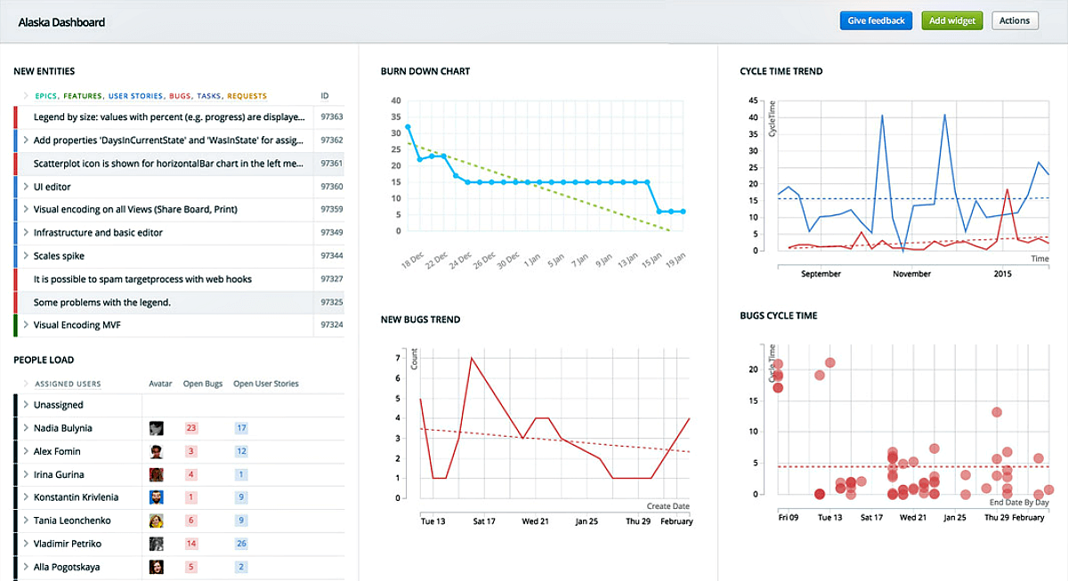Click Alla Pogotskaya's avatar icon
This screenshot has height=581, width=1068.
click(x=156, y=567)
